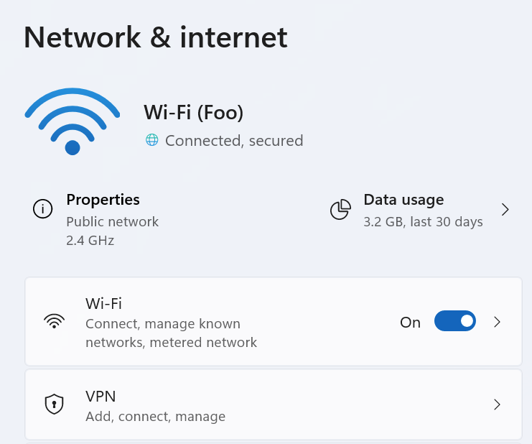Turn off the Wi-Fi toggle switch

click(x=455, y=320)
